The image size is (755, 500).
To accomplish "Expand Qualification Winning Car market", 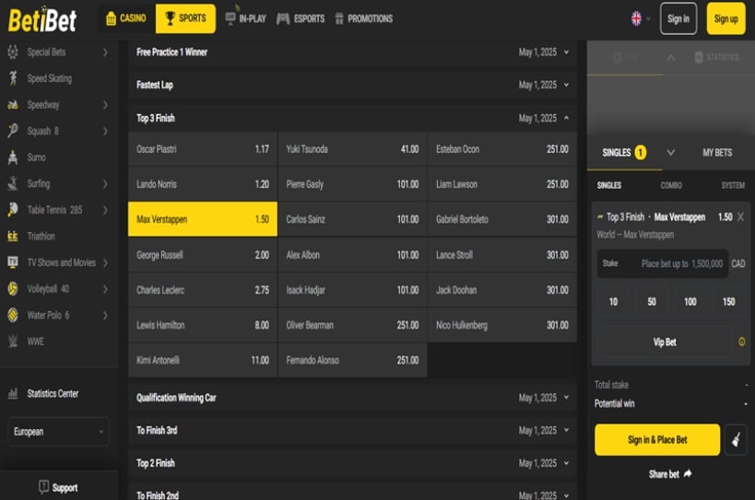I will [352, 398].
